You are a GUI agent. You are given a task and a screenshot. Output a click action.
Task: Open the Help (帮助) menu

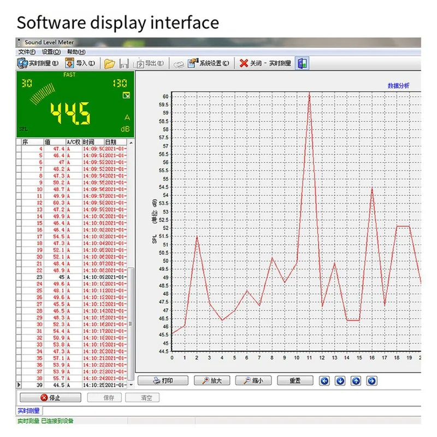pyautogui.click(x=76, y=52)
